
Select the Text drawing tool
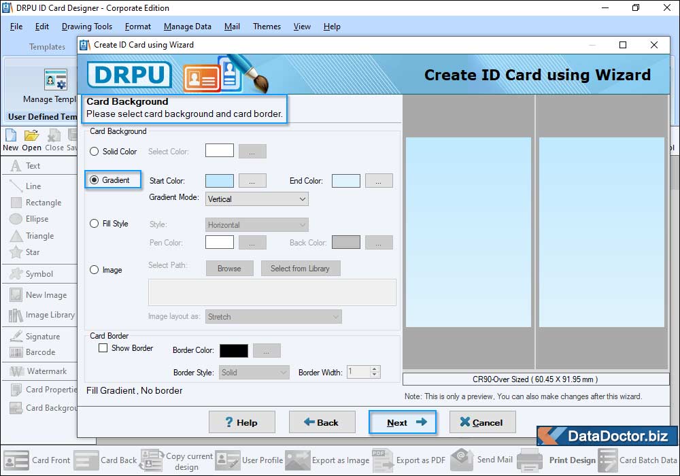click(x=26, y=166)
